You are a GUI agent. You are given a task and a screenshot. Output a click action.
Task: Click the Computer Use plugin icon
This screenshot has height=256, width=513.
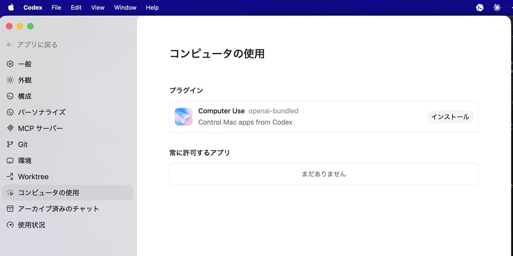coord(183,116)
